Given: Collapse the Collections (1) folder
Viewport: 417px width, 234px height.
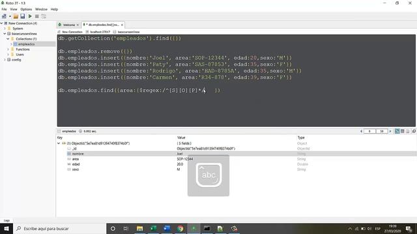Looking at the screenshot, I should (x=8, y=39).
